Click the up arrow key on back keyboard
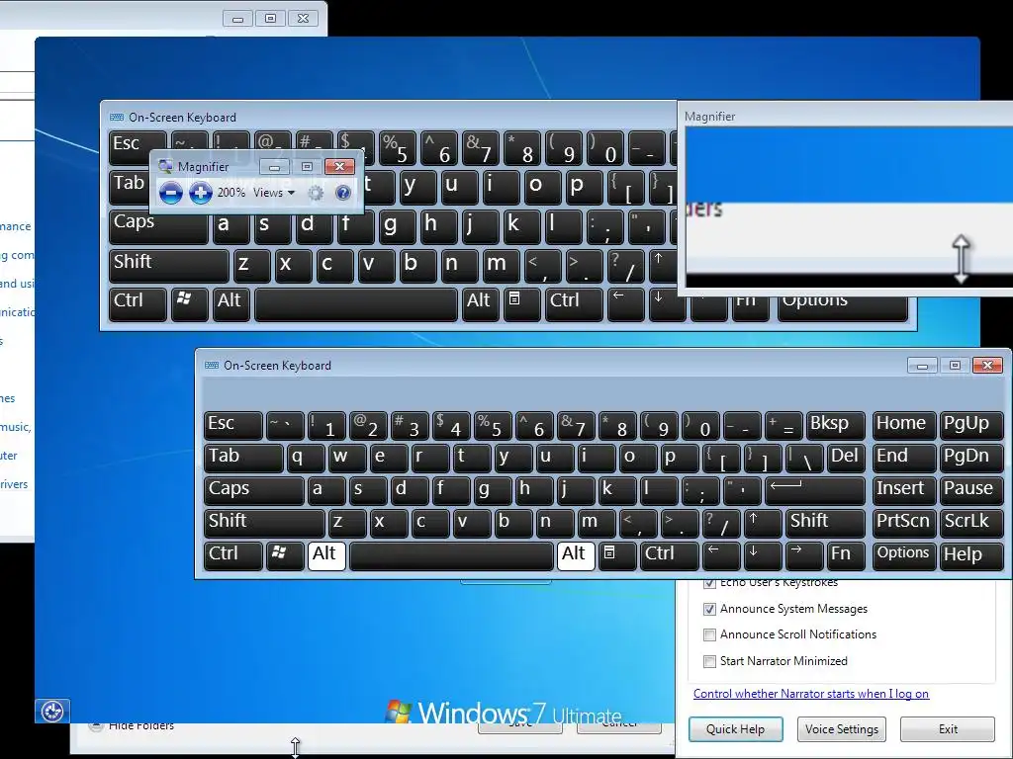1013x759 pixels. point(664,267)
